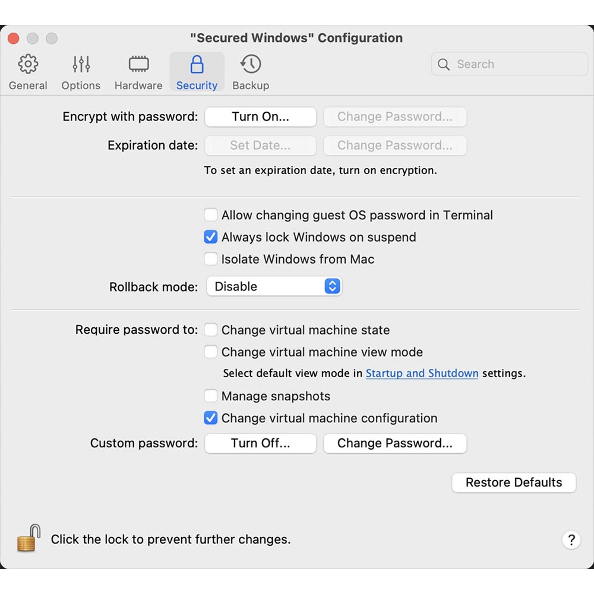Uncheck Always lock Windows on suspend
The image size is (594, 594).
pos(211,236)
